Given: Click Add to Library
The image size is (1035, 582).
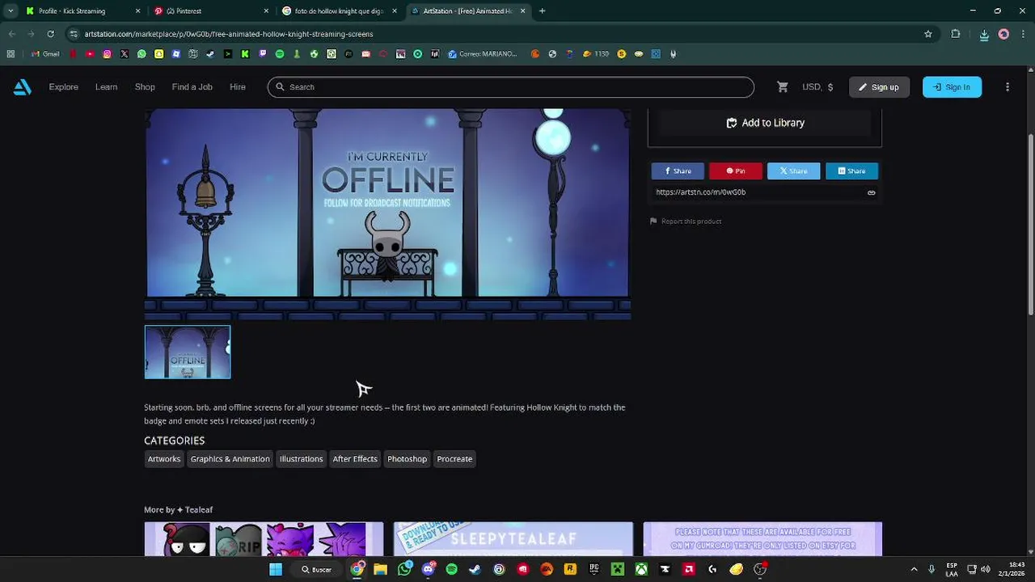Looking at the screenshot, I should pos(765,123).
